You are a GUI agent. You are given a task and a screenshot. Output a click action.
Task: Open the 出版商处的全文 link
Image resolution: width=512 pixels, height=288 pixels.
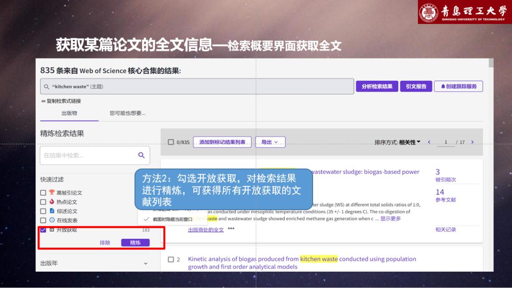click(x=206, y=230)
